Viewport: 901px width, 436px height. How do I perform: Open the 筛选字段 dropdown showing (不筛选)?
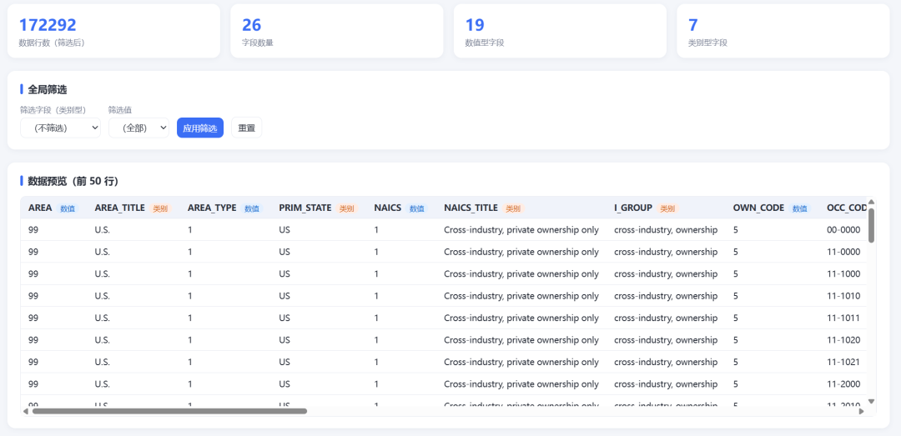60,128
